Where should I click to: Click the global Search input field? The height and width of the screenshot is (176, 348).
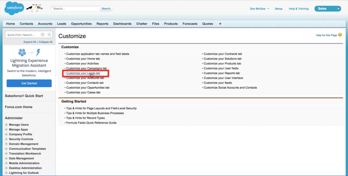coord(75,9)
